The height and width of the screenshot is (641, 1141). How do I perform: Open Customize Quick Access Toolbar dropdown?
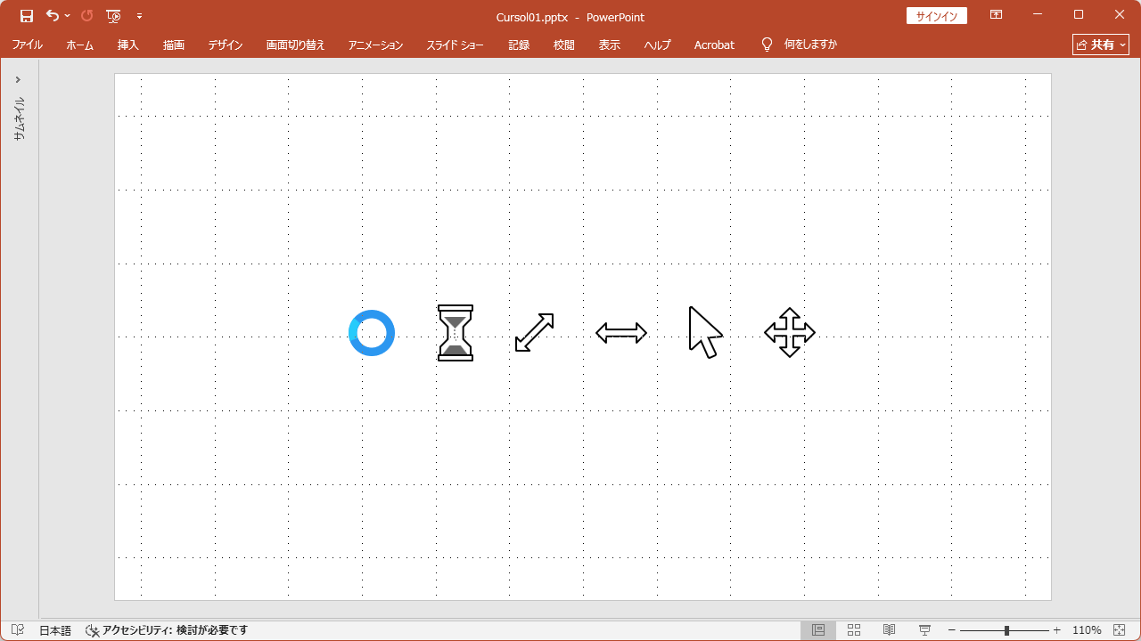(139, 16)
